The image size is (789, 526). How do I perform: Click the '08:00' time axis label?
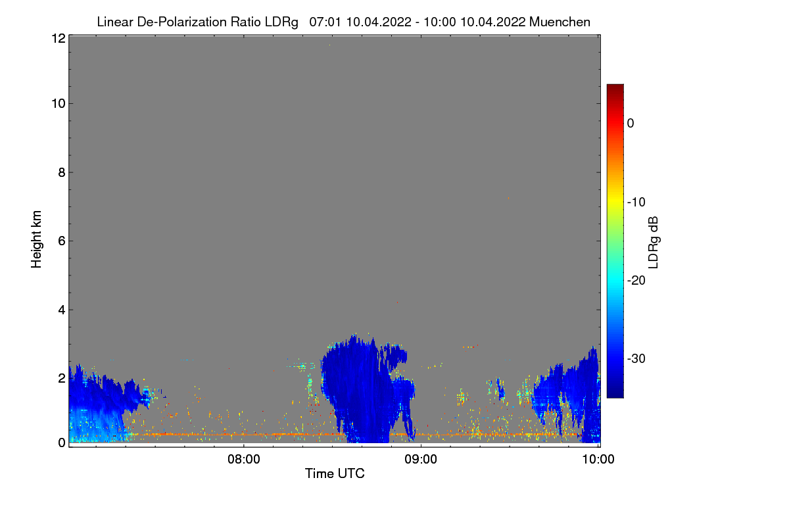point(243,460)
